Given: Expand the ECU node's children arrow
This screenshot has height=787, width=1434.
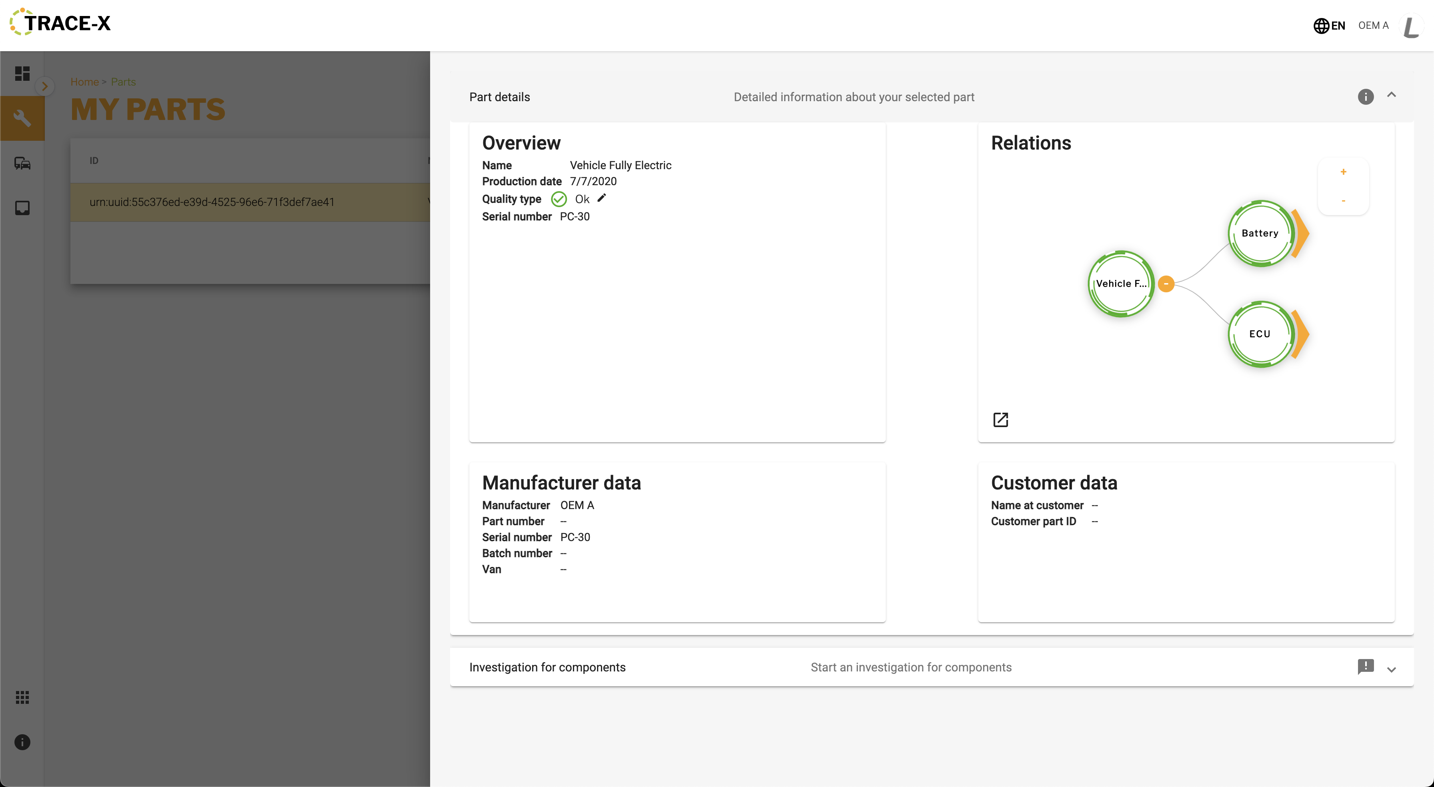Looking at the screenshot, I should coord(1301,334).
